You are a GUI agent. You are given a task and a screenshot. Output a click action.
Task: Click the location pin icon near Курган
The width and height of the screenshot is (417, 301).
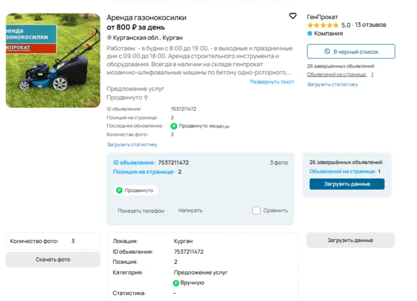pos(109,38)
